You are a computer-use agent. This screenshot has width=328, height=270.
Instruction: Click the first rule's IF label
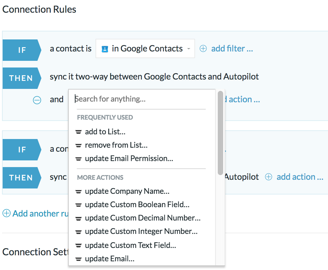click(22, 50)
